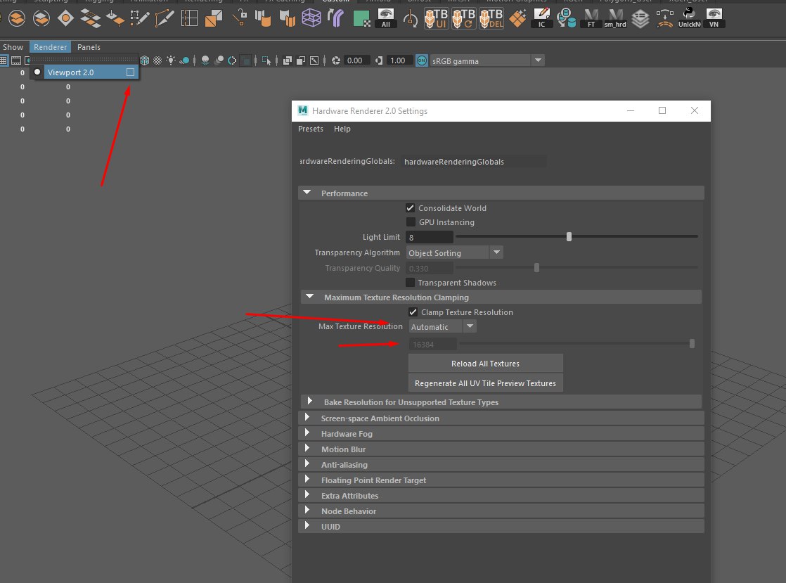Click the exposure 0.00 value field
This screenshot has width=786, height=583.
point(356,60)
